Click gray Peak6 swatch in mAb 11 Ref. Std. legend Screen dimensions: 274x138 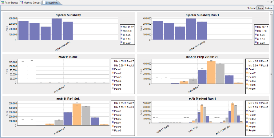(x=113, y=131)
